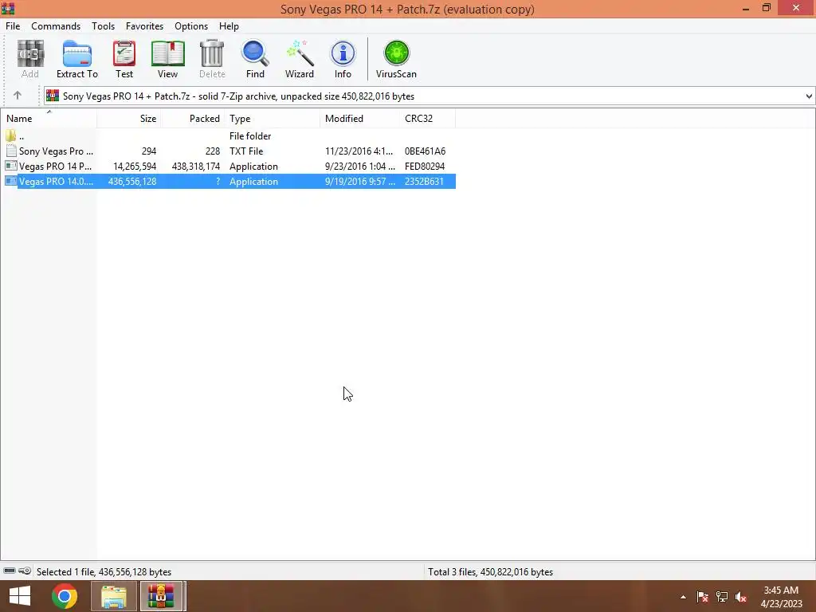Click the packed value 438,318,174
Screen dimensions: 816x612
click(196, 167)
